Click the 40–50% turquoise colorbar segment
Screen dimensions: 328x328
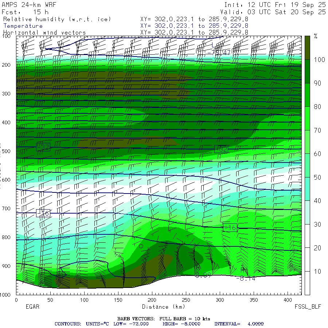[307, 189]
